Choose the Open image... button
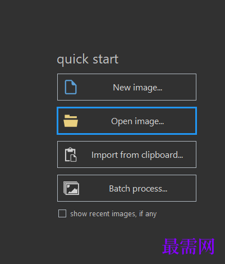This screenshot has height=264, width=225. point(127,121)
